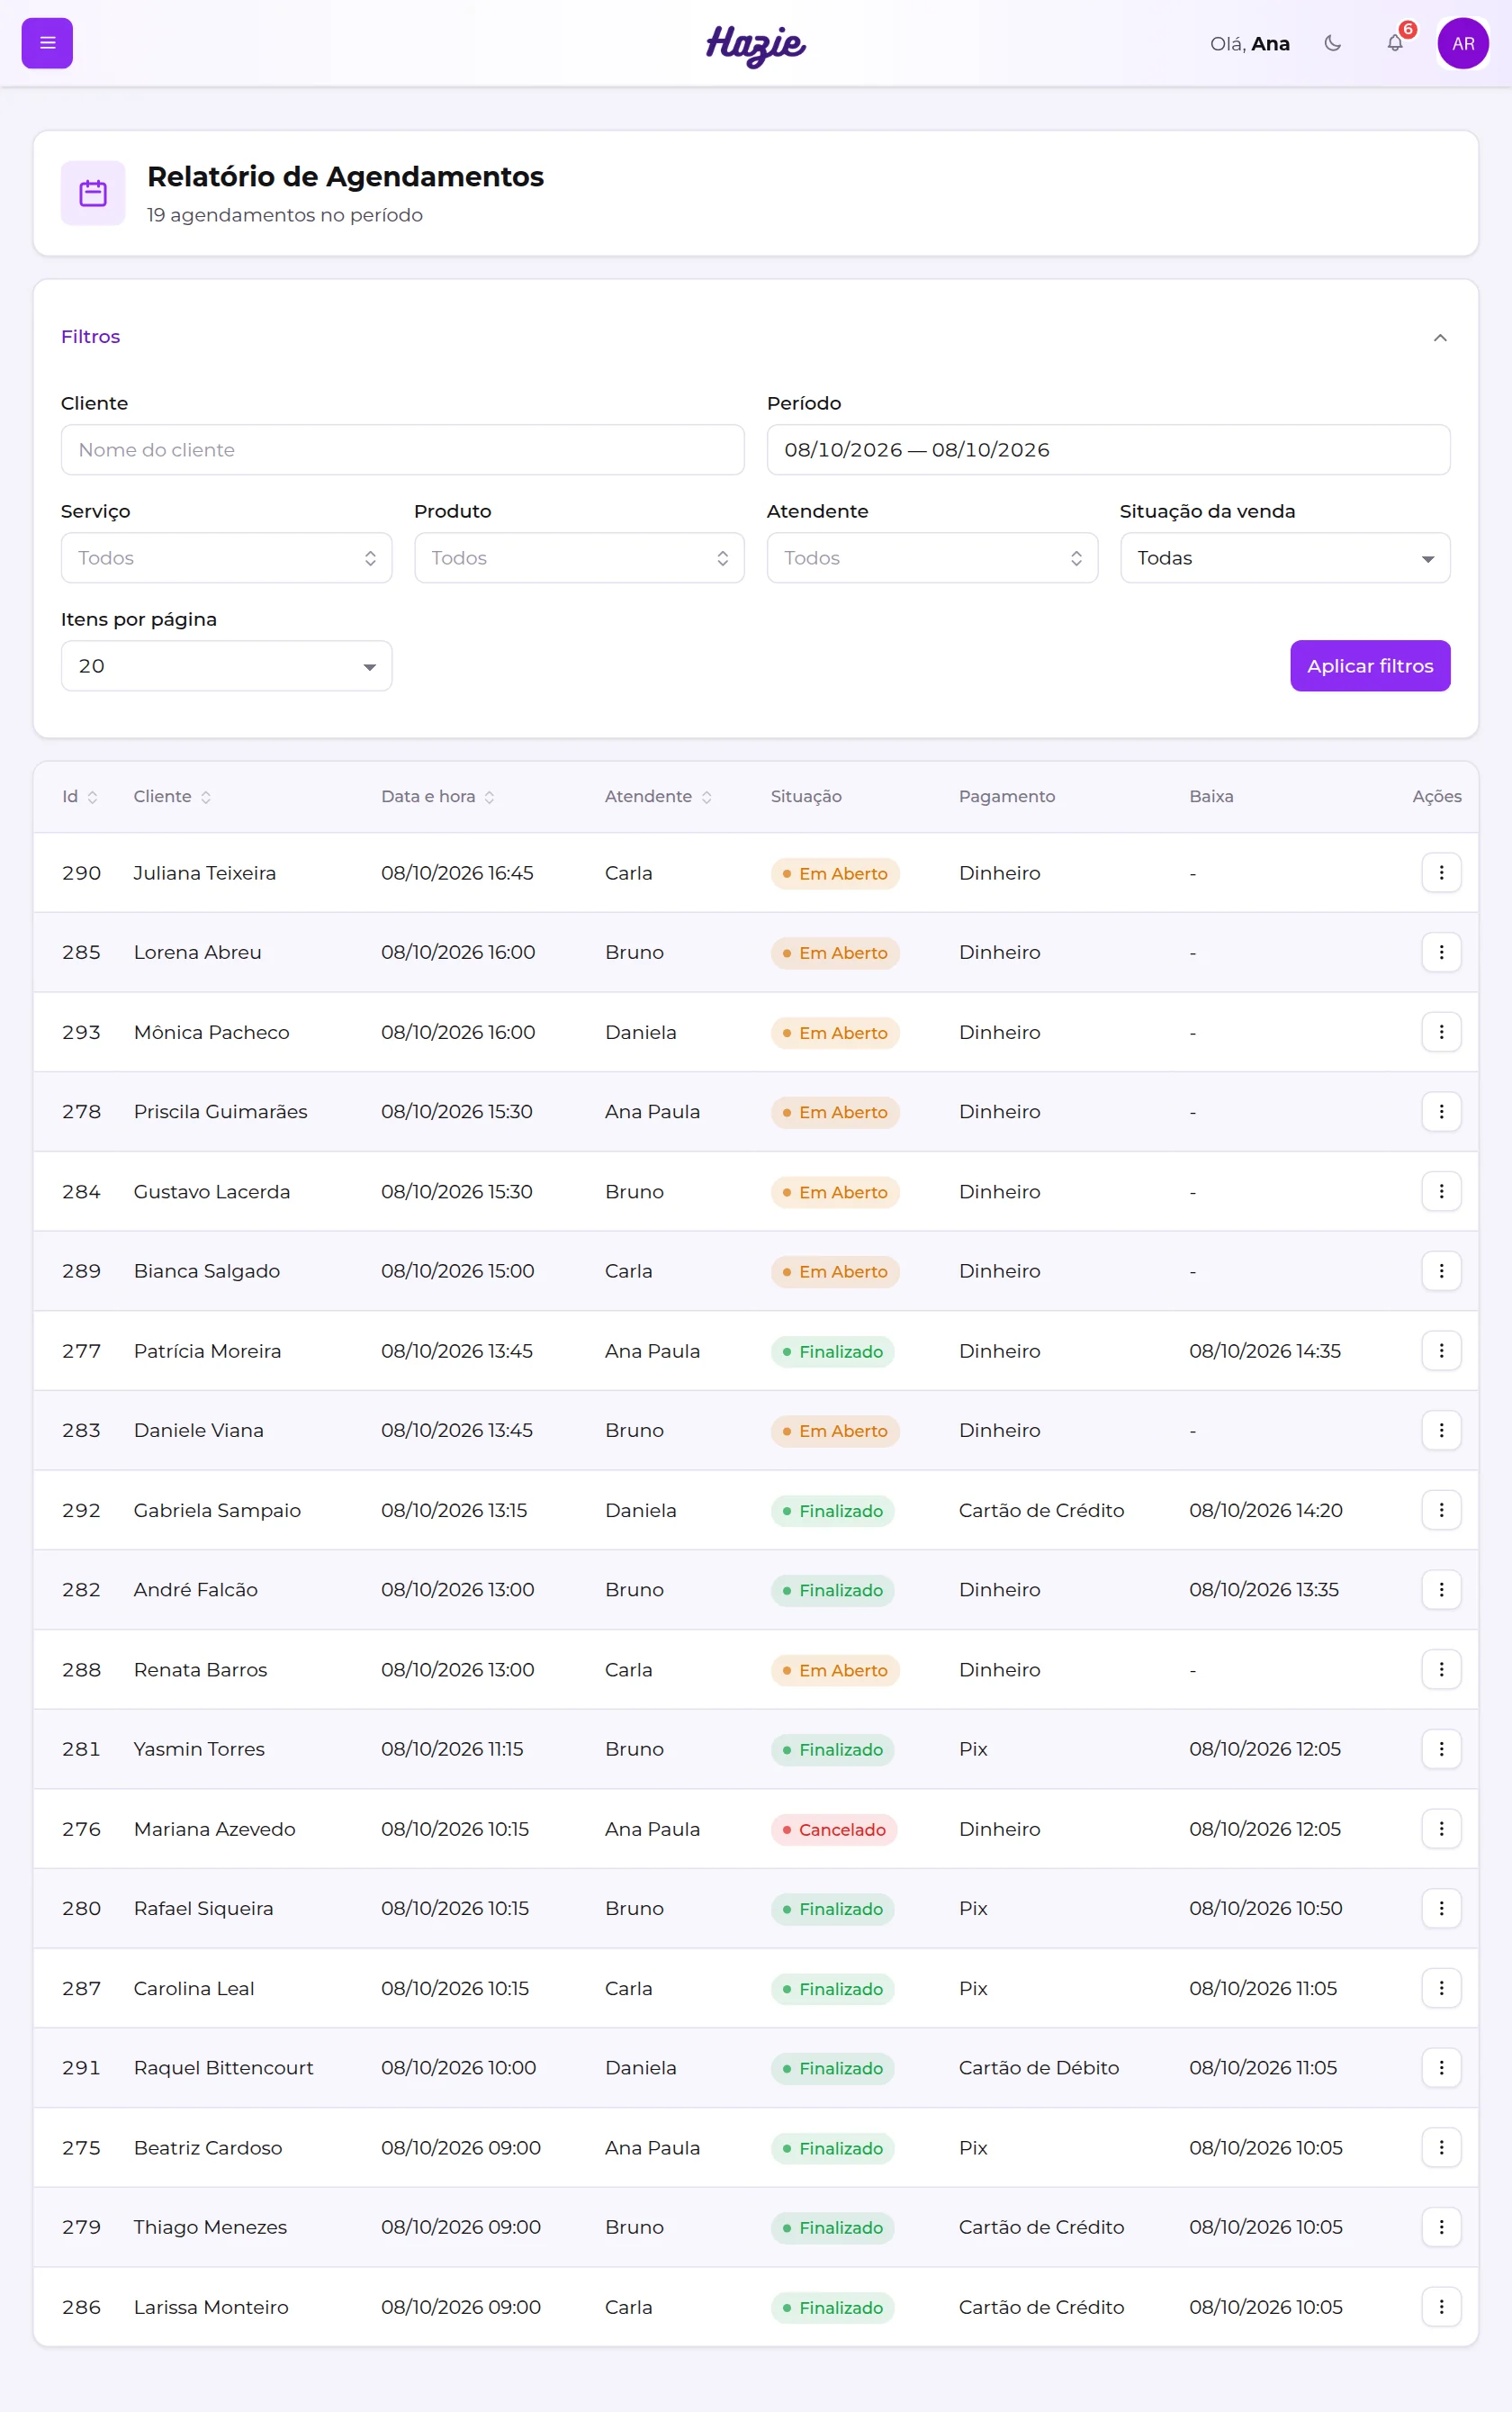Click baixa time 08/10/2026 14:20
1512x2412 pixels.
(x=1265, y=1511)
